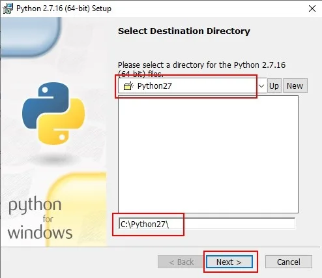322x278 pixels.
Task: Click the 'Python 2.7.16 (64-bit) Setup' title text
Action: pos(64,8)
